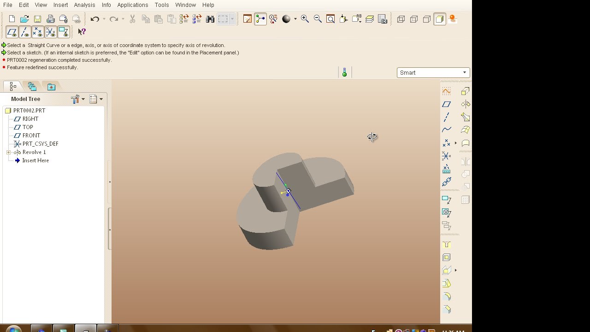Toggle coordinate systems display on/off
Viewport: 590px width, 332px height.
click(x=51, y=32)
